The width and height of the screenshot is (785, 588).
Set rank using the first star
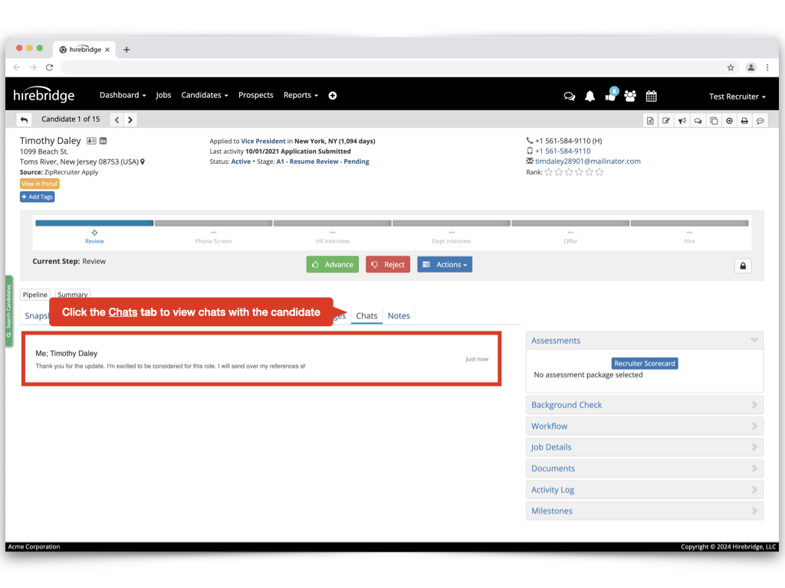point(549,172)
